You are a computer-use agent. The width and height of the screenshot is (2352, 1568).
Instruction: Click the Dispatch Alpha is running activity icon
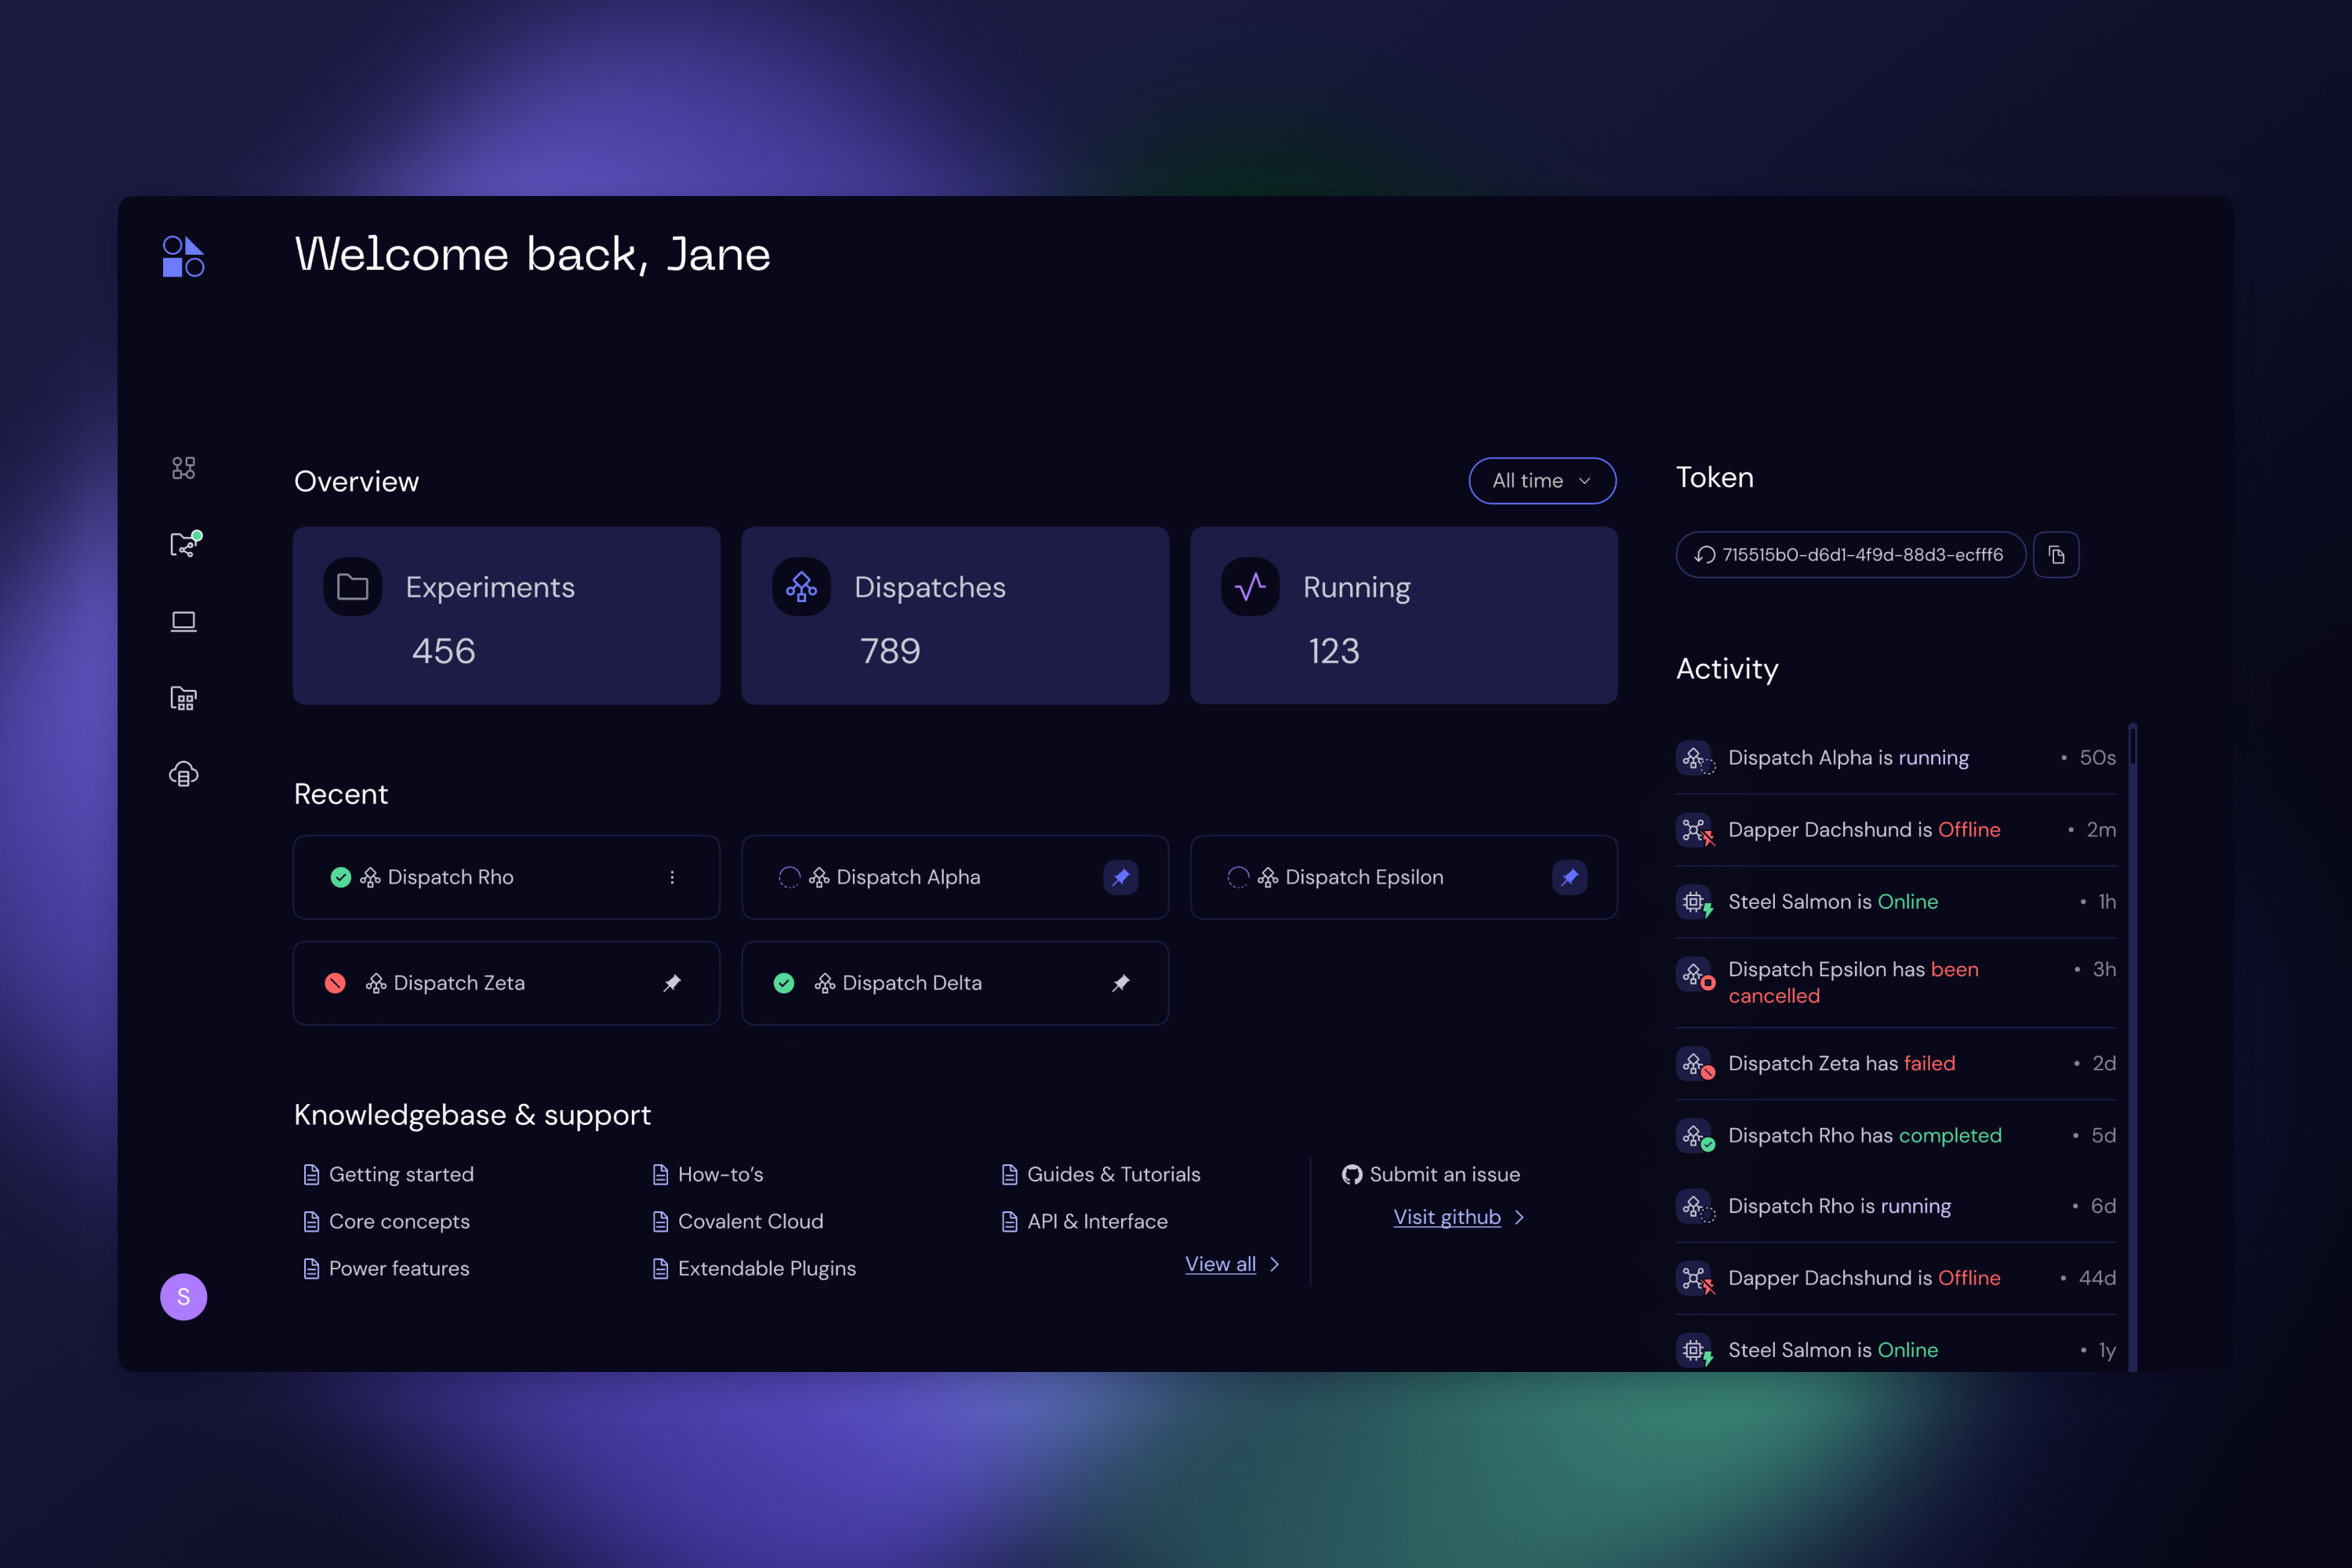tap(1695, 758)
